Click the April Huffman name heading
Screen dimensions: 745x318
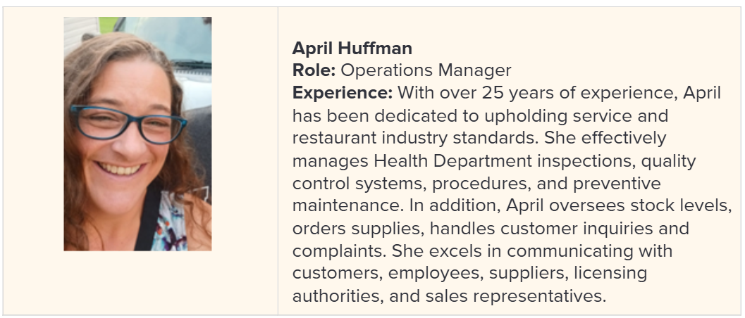coord(352,48)
